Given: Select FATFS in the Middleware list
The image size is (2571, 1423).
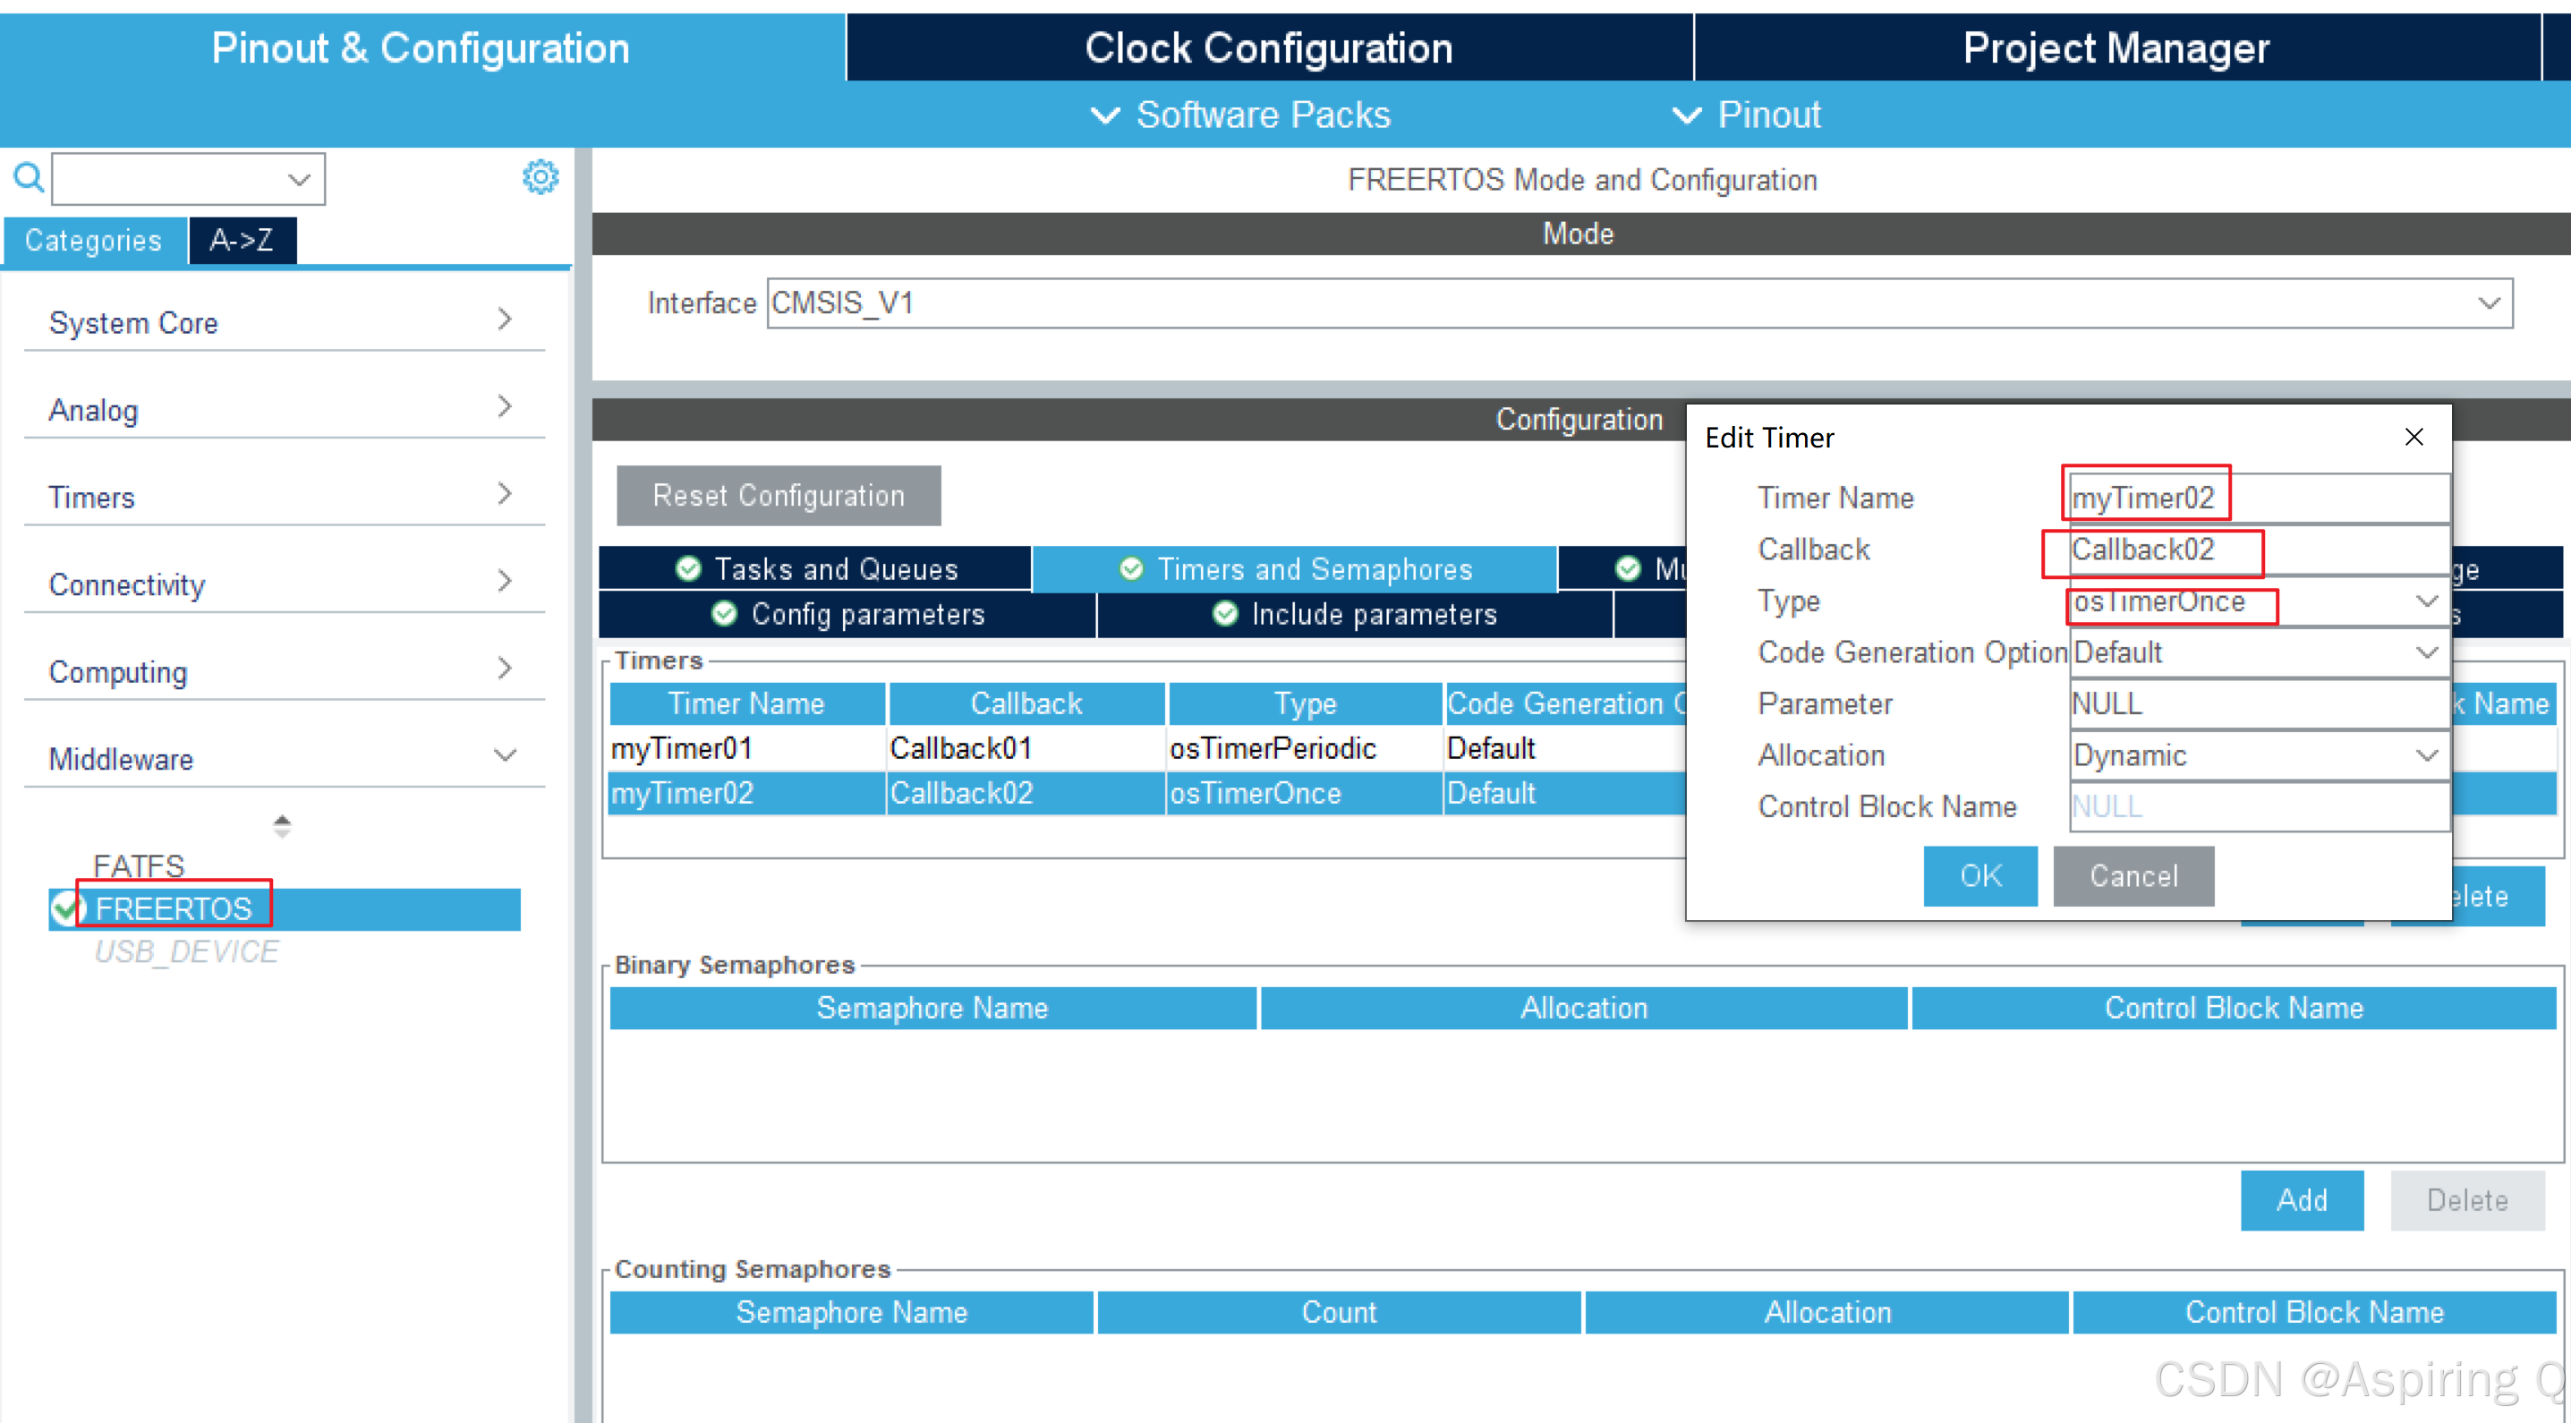Looking at the screenshot, I should (139, 865).
